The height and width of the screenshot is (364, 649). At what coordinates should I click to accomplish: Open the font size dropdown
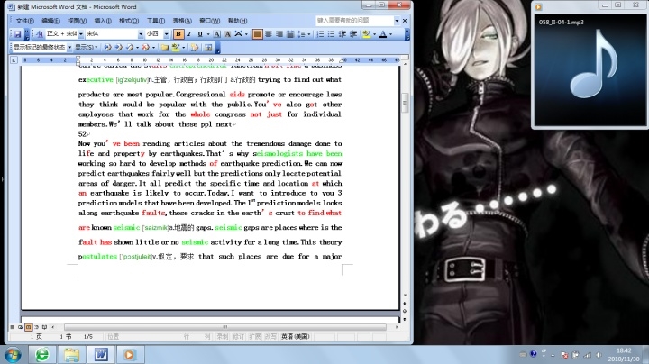167,34
